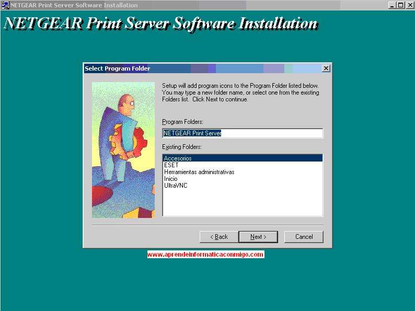This screenshot has height=311, width=415.
Task: Click the NETGEAR installer title bar icon
Action: click(x=5, y=5)
